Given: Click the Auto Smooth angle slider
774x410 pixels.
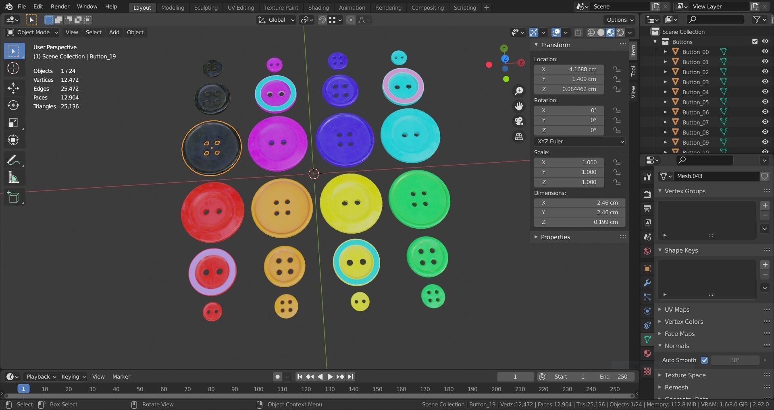Looking at the screenshot, I should 735,360.
